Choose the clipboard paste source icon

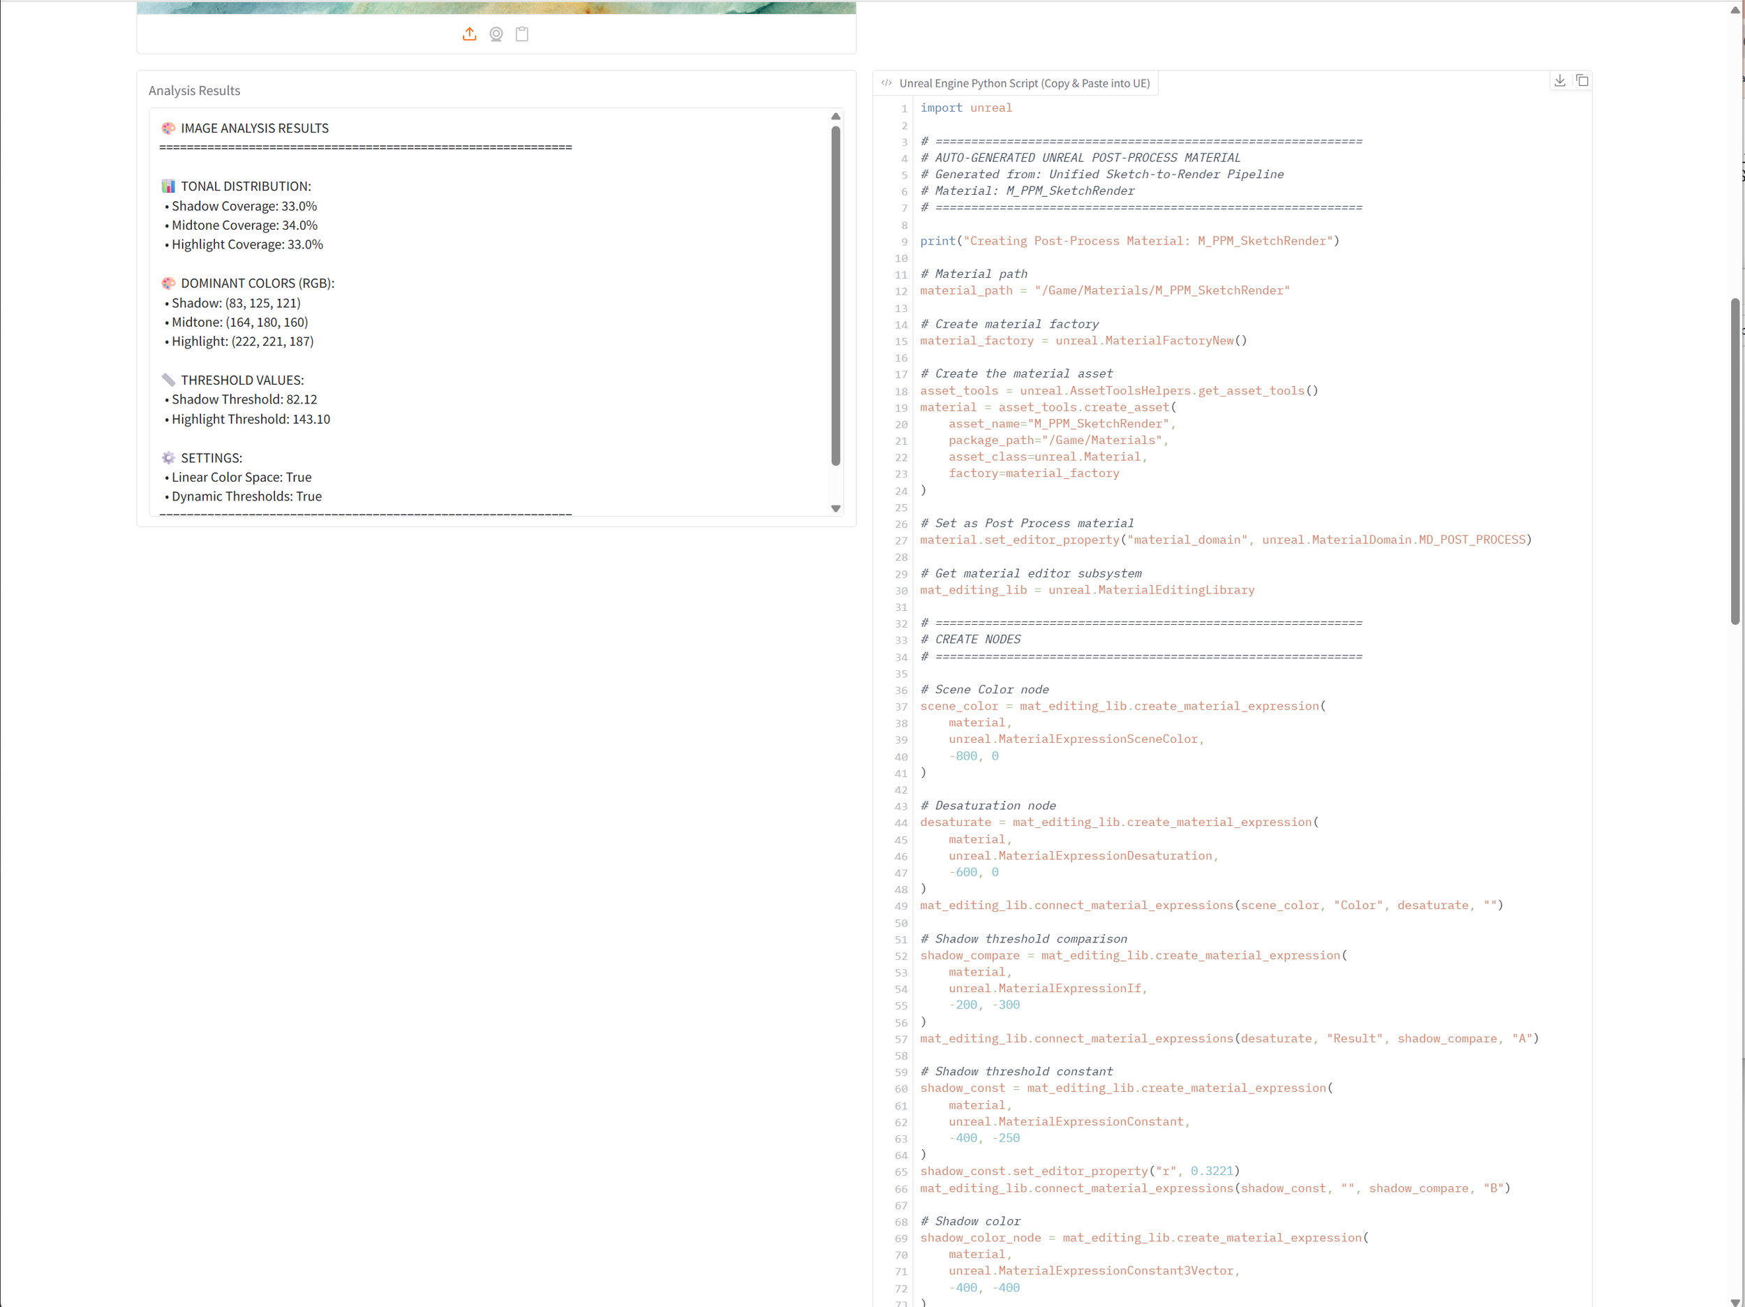pyautogui.click(x=522, y=34)
